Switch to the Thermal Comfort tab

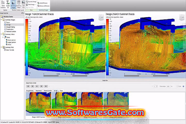48,91
